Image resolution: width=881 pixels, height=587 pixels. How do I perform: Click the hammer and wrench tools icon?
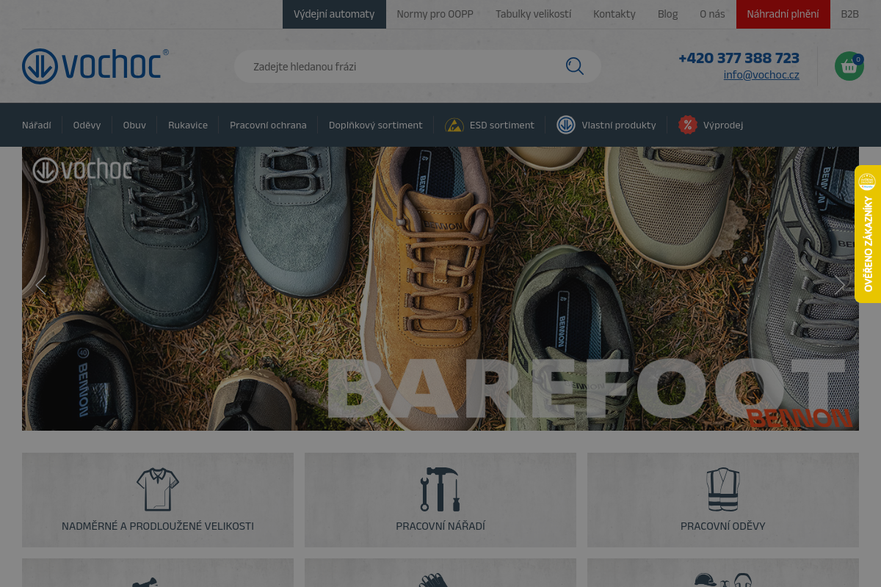pyautogui.click(x=440, y=489)
